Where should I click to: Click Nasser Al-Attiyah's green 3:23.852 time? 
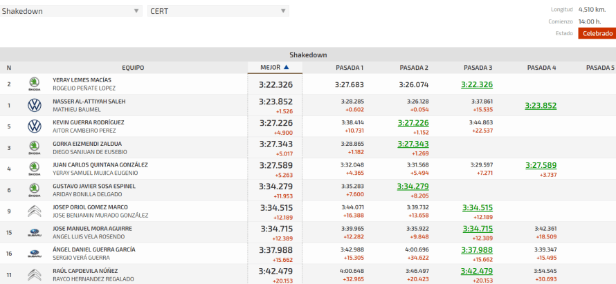tap(541, 106)
